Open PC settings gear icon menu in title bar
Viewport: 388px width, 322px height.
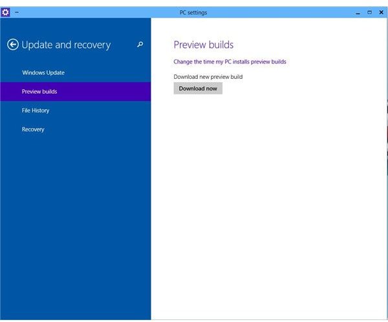[5, 12]
